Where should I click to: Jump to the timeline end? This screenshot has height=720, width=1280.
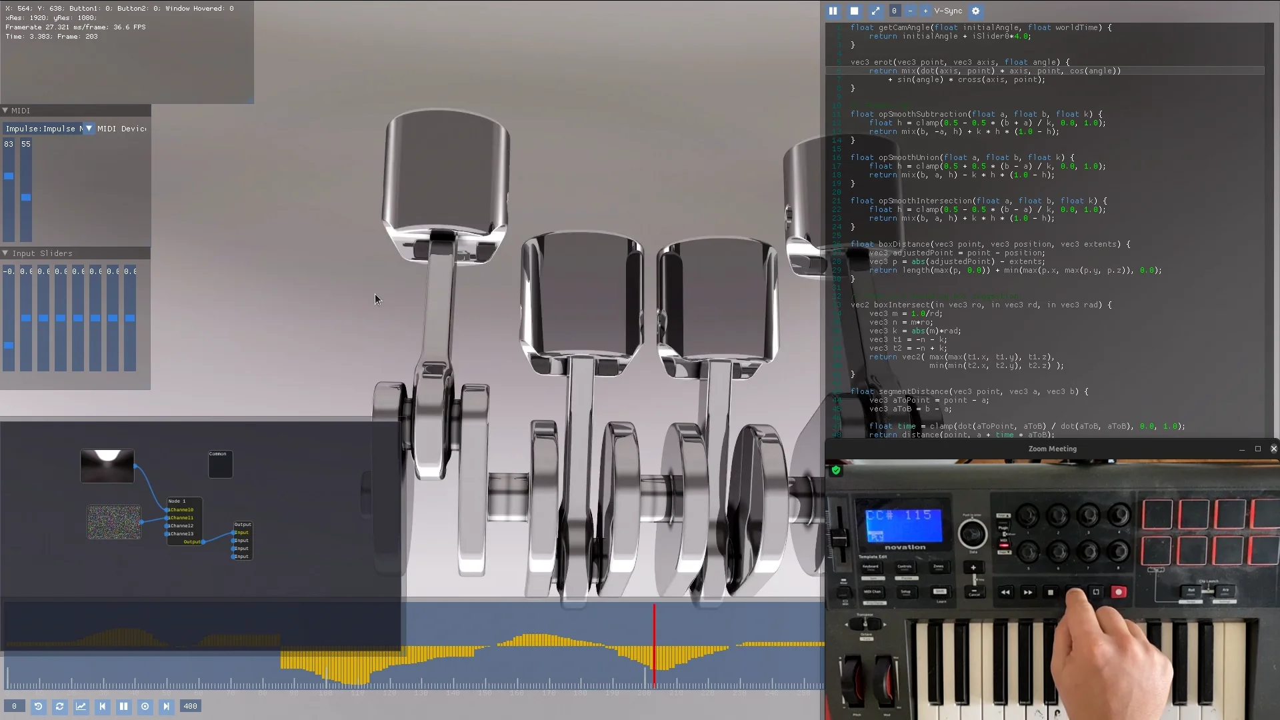click(166, 706)
